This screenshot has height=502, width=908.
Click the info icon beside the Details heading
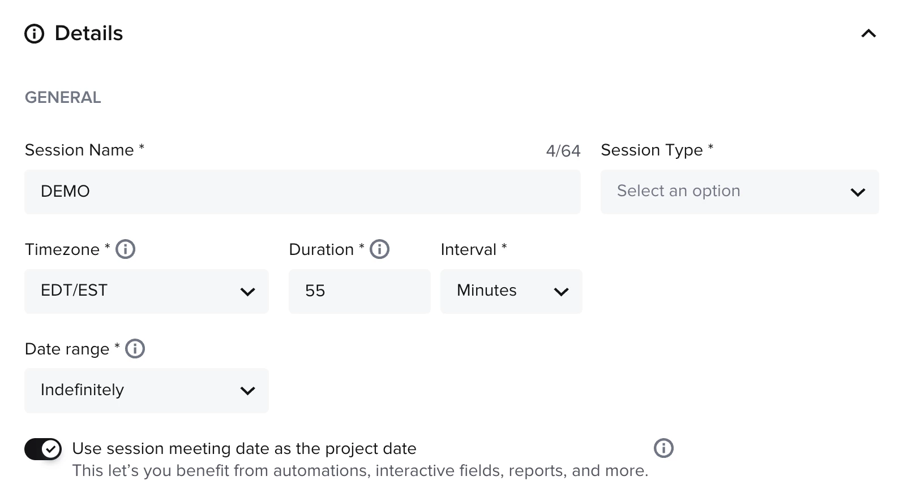34,34
